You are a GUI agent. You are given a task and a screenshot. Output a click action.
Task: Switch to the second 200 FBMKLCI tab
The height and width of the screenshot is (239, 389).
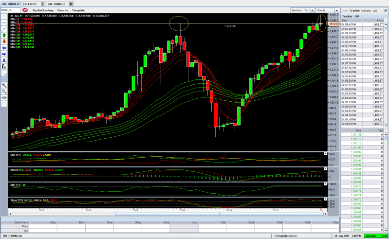[x=56, y=4]
